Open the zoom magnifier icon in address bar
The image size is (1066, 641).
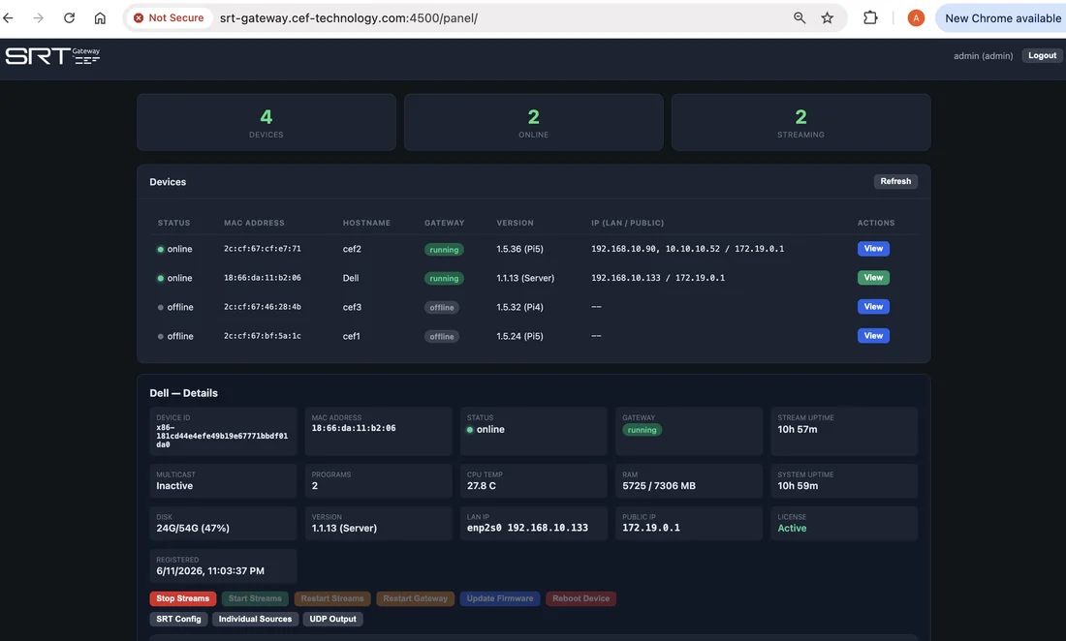click(799, 18)
